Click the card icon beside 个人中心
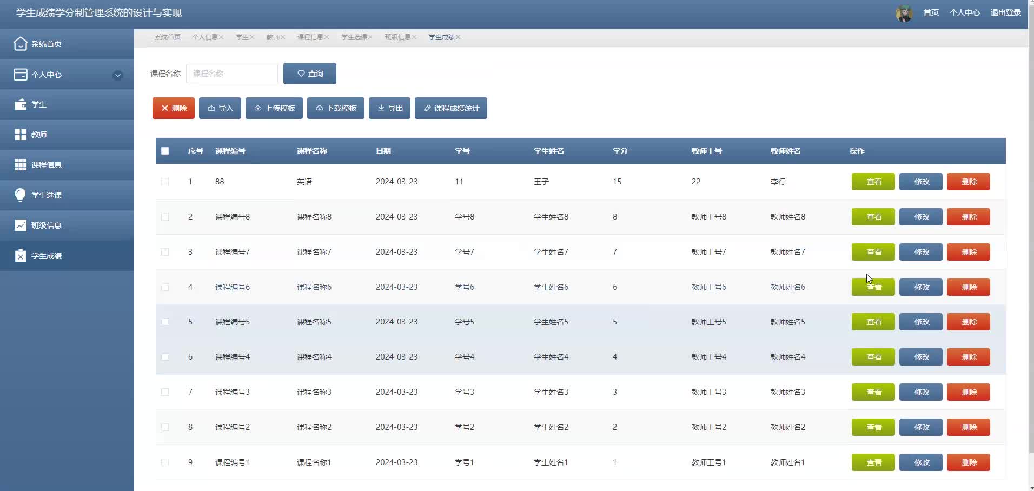 21,75
